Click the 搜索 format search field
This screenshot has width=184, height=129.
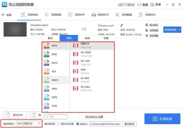(55, 117)
